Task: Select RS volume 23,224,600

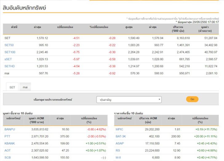Action: tap(152, 151)
